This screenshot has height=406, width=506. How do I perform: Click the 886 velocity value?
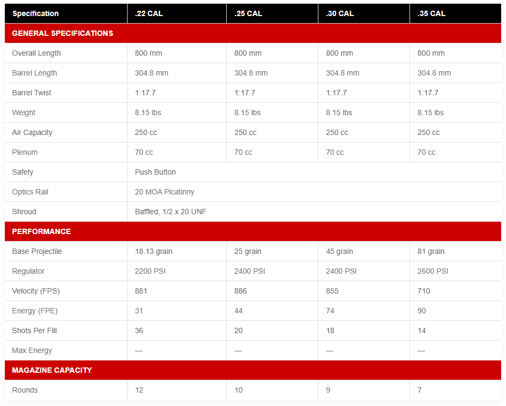(x=241, y=291)
